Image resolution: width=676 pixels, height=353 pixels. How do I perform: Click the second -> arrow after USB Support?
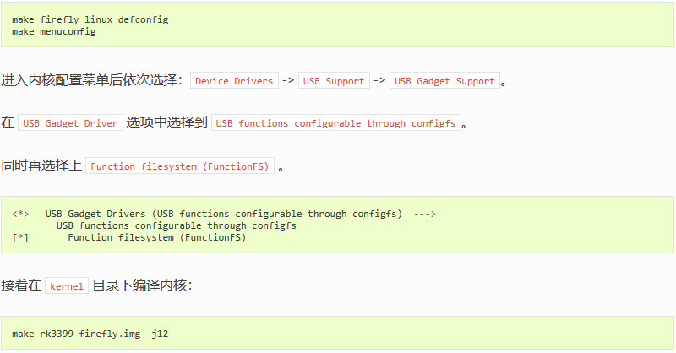point(379,80)
